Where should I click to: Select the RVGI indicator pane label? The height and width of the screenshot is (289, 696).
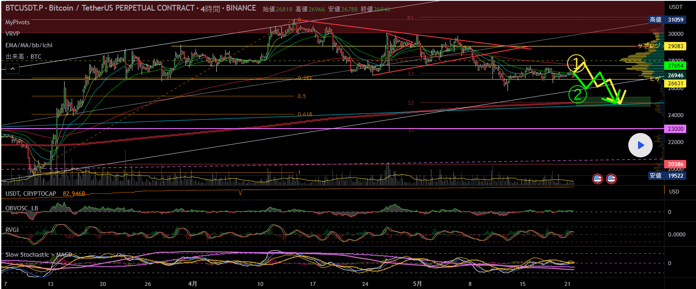(x=12, y=230)
